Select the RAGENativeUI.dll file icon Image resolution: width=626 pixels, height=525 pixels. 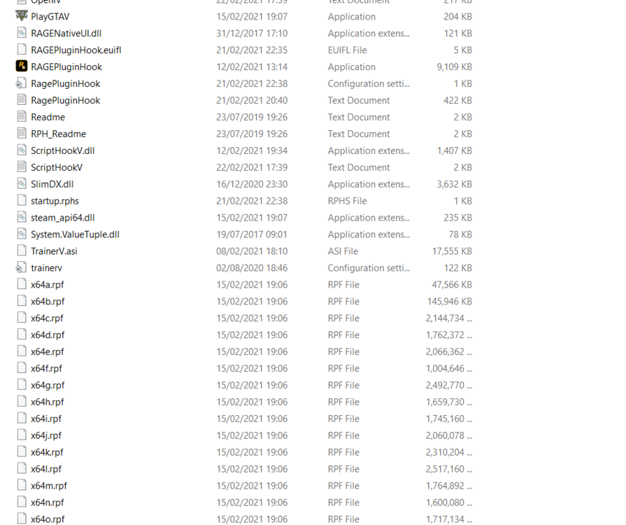pos(22,33)
